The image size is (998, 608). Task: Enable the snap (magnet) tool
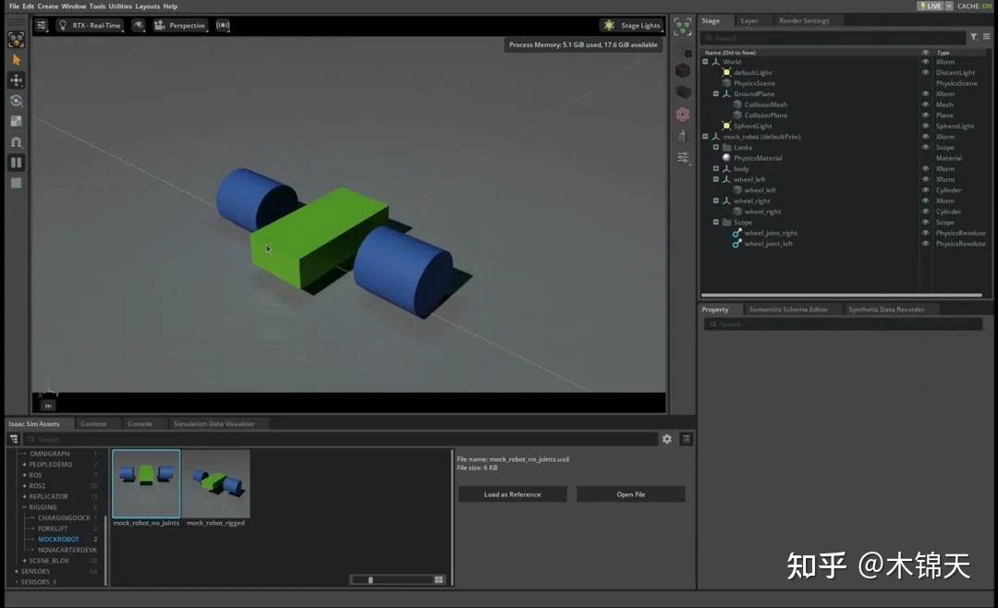tap(16, 141)
